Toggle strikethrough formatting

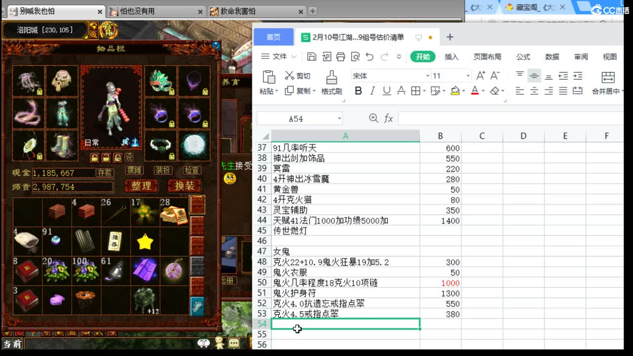coord(401,90)
